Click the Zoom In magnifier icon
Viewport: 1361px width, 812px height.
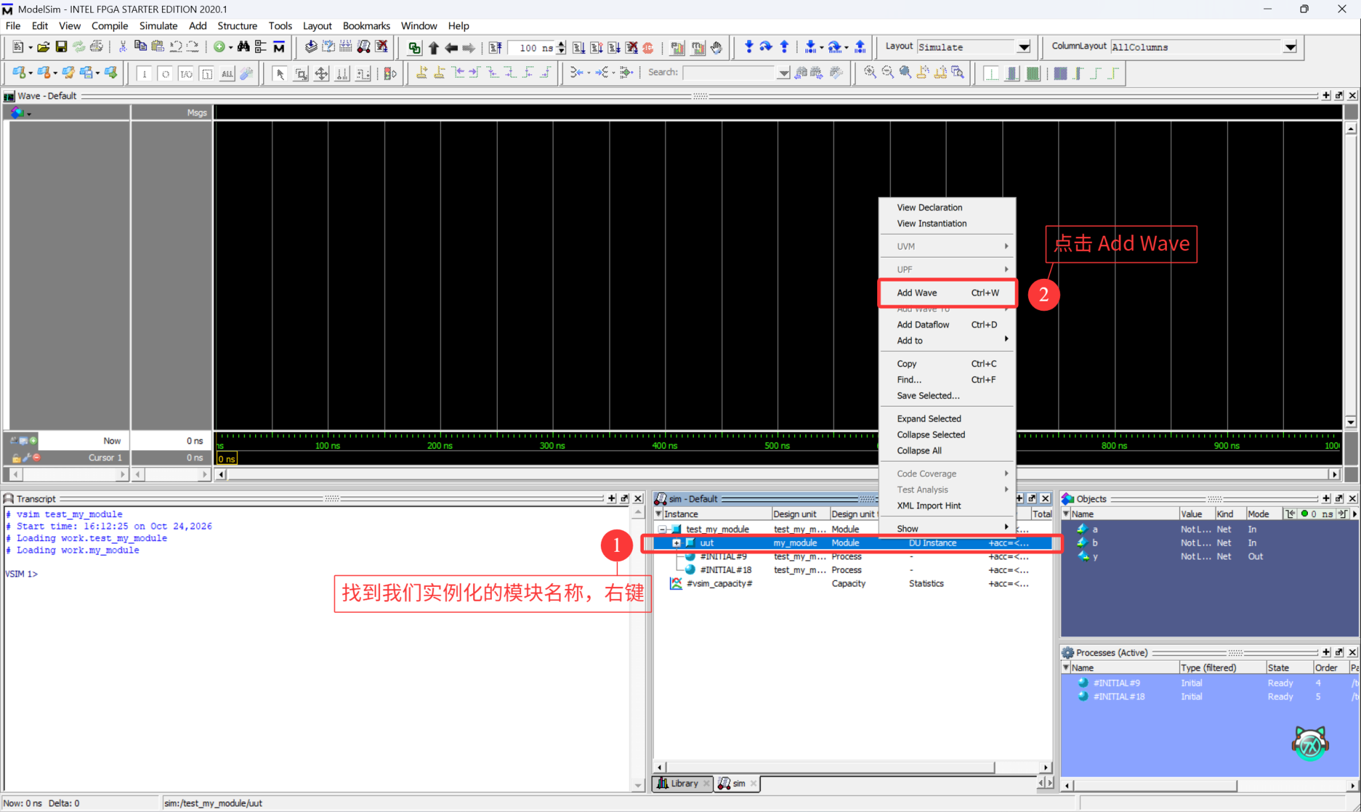point(870,72)
